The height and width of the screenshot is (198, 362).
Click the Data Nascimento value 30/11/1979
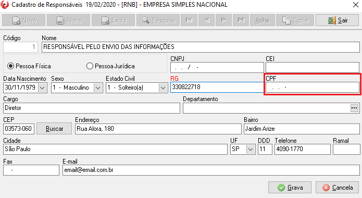(20, 88)
